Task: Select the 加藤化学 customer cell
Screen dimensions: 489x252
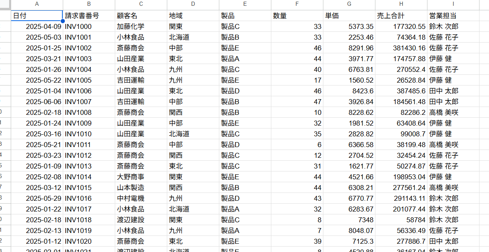Action: 141,26
